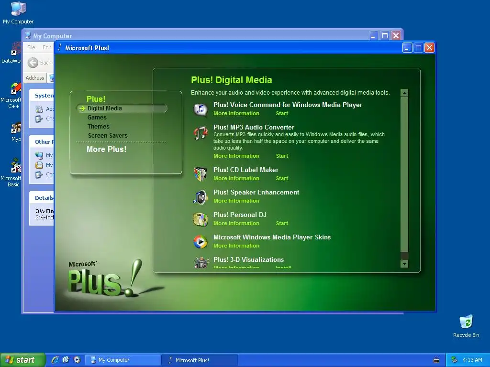Click the Plus! 3-D Visualizations title
Image resolution: width=490 pixels, height=367 pixels.
pyautogui.click(x=248, y=259)
